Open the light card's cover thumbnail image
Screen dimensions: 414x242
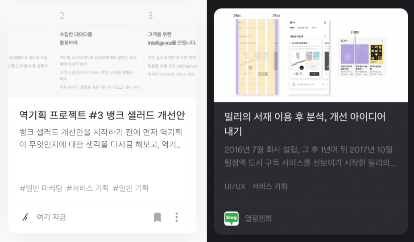[103, 51]
